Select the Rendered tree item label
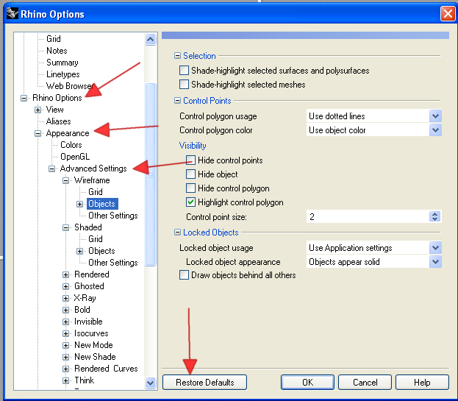 coord(92,274)
